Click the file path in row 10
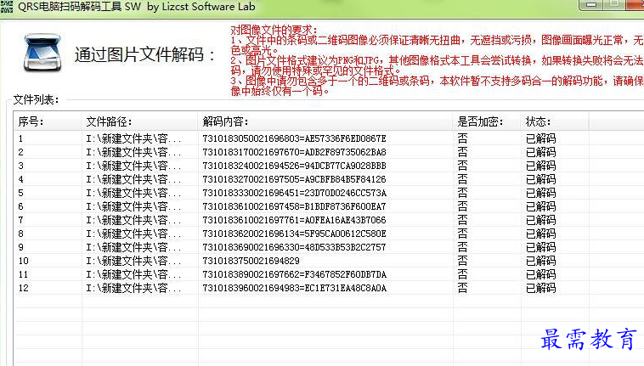The image size is (644, 366). pyautogui.click(x=133, y=261)
